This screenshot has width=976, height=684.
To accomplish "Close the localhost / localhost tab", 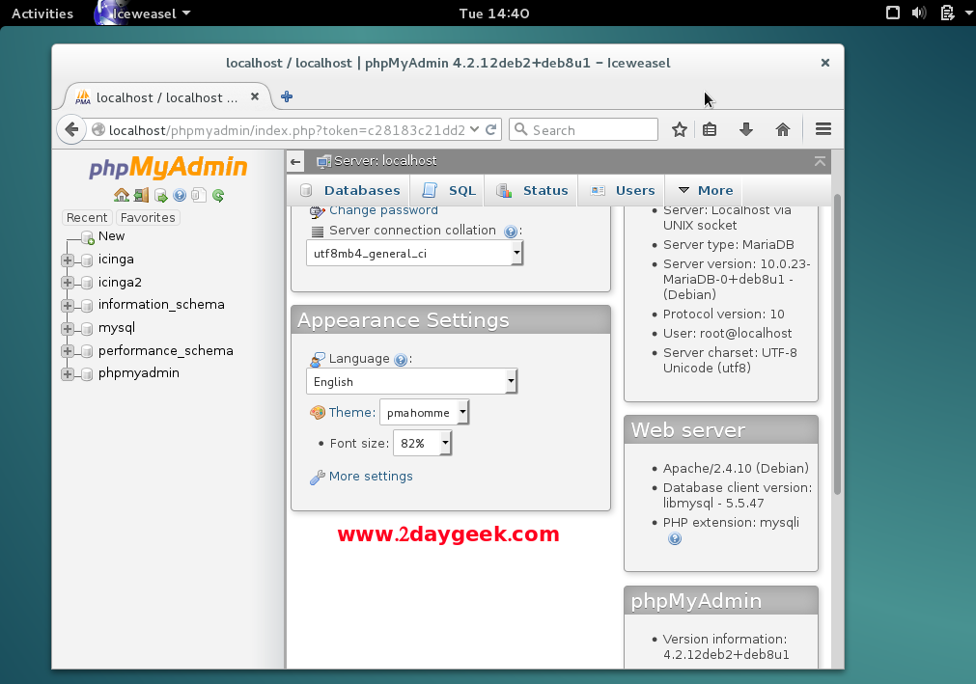I will pyautogui.click(x=255, y=96).
